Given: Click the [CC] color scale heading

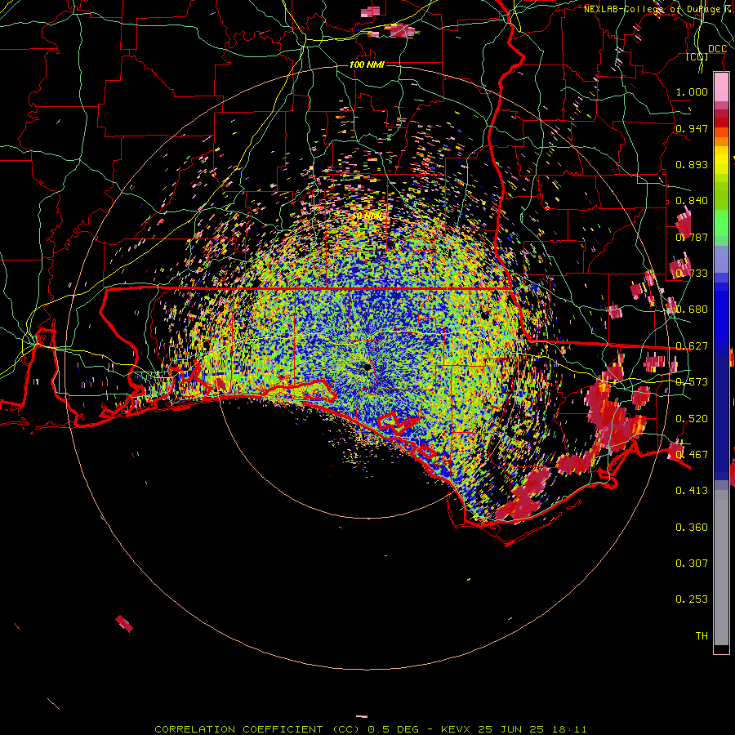Looking at the screenshot, I should point(697,57).
